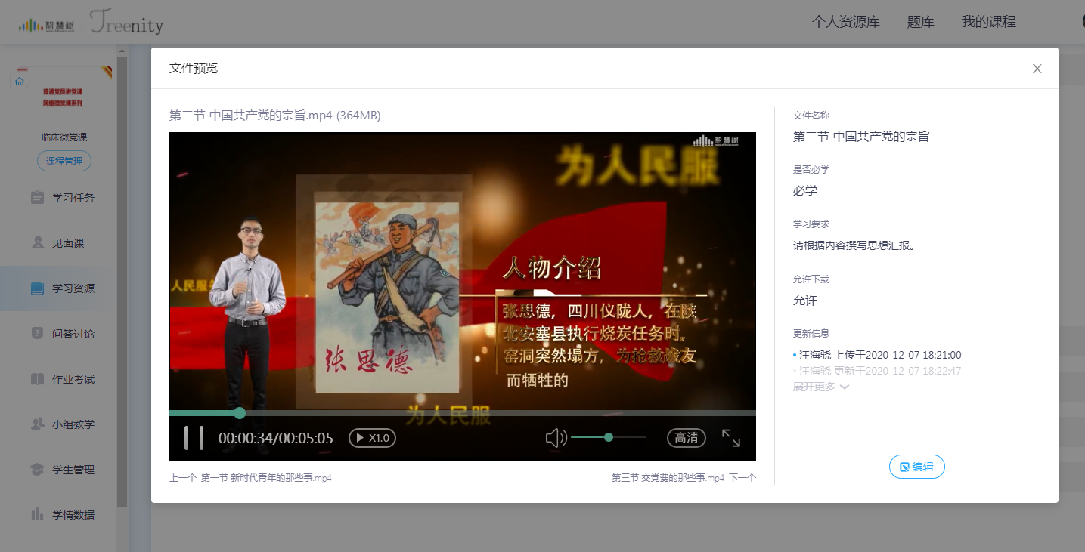Open 学习任务 sidebar item
1085x552 pixels.
(58, 198)
